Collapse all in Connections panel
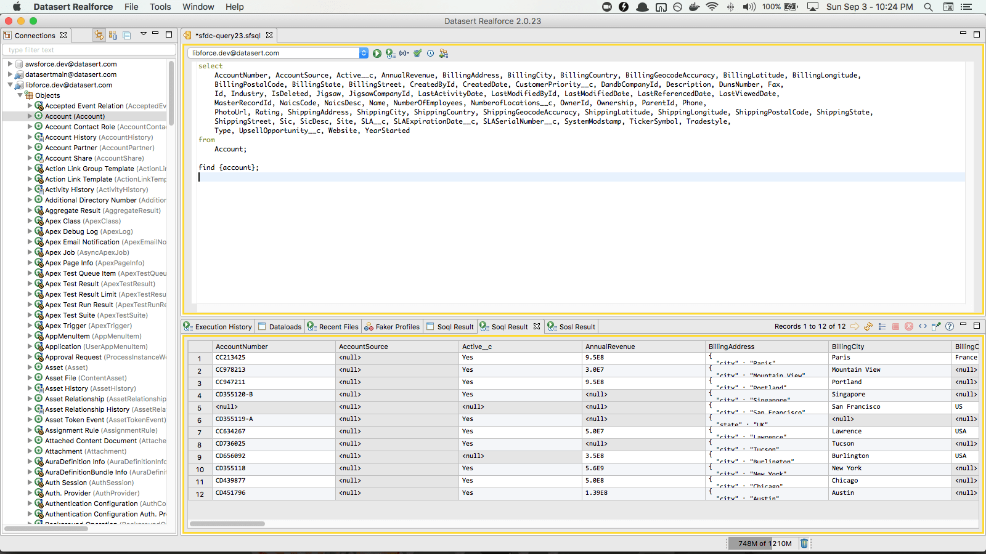 point(127,36)
